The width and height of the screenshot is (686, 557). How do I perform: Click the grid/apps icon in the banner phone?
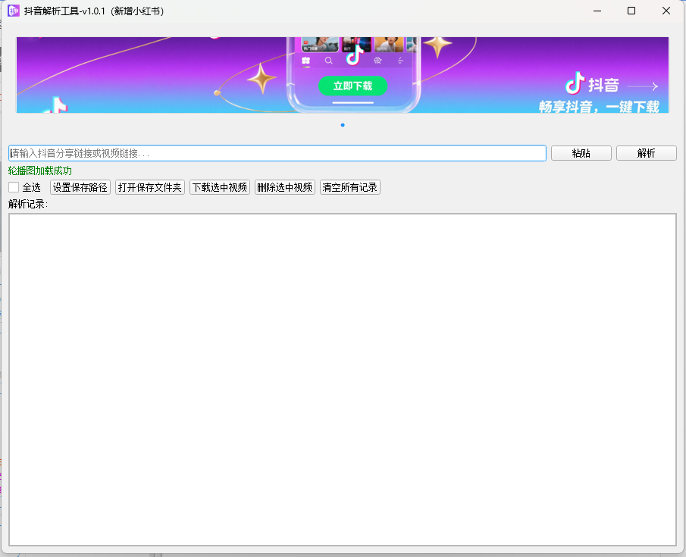coord(305,61)
